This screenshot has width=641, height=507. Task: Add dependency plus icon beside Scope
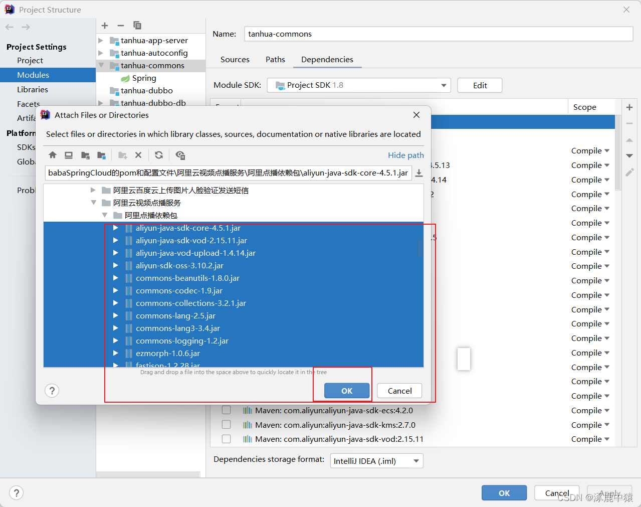629,107
